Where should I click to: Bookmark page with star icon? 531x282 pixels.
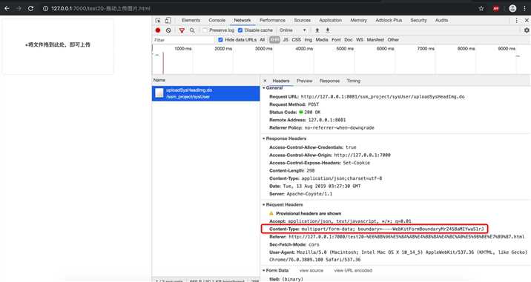[x=481, y=8]
